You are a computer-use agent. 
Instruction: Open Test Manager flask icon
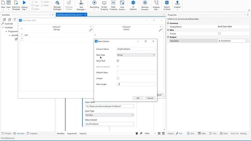[81, 3]
